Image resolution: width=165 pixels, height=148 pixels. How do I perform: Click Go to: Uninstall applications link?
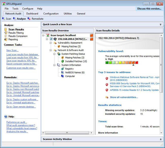[21, 103]
